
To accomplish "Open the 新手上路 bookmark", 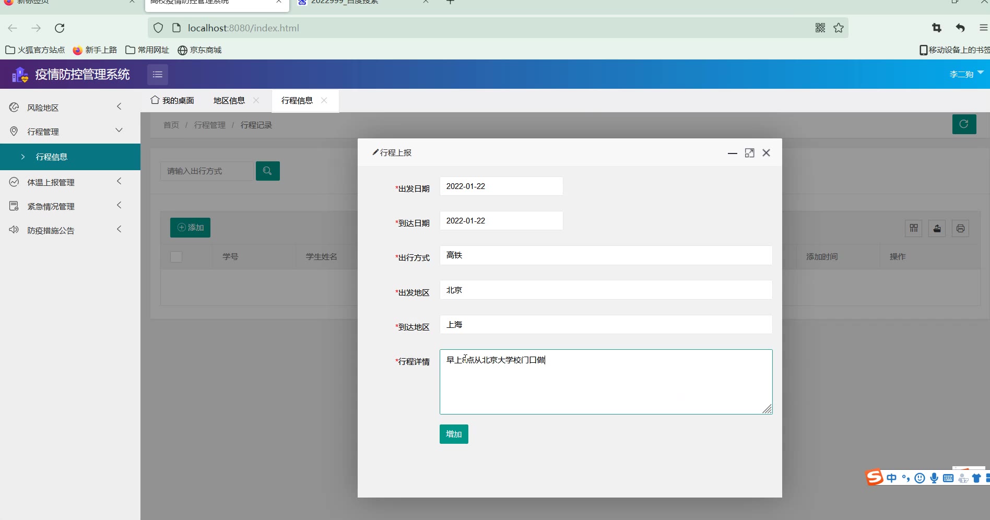I will click(95, 50).
